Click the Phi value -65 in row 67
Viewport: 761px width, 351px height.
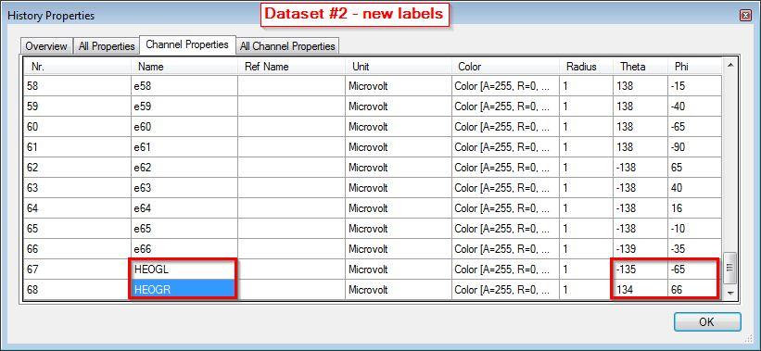(x=695, y=270)
